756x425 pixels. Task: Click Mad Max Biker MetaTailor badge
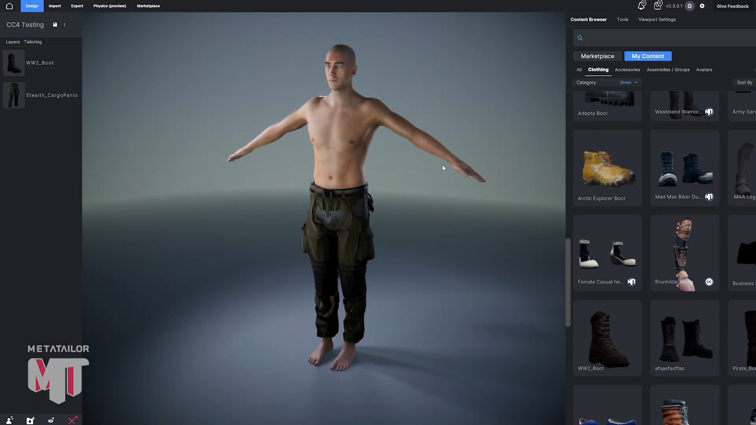[709, 197]
